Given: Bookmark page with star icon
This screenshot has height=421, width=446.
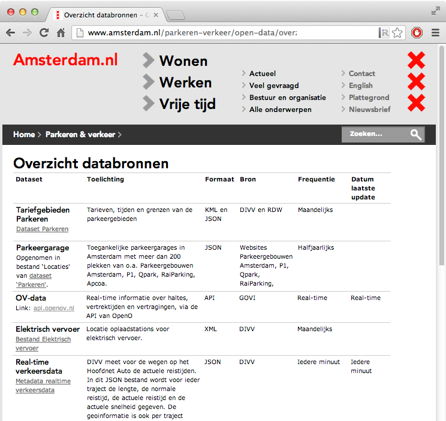Looking at the screenshot, I should pyautogui.click(x=397, y=33).
